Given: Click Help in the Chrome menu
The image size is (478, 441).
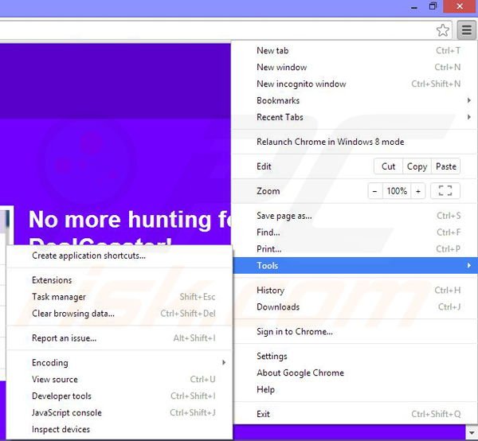Looking at the screenshot, I should 355,389.
